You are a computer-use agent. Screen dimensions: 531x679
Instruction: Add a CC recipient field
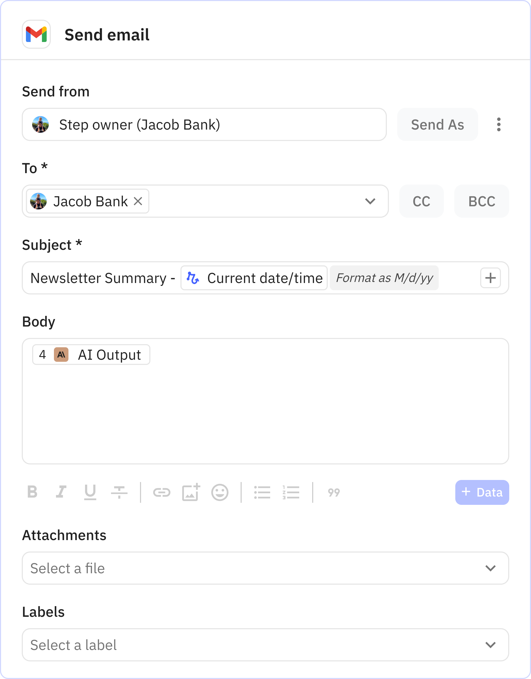coord(421,201)
